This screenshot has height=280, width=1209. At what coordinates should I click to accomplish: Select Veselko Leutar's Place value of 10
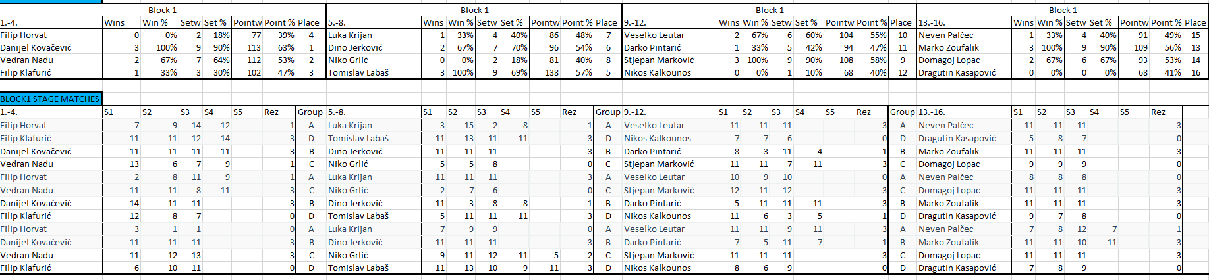[902, 35]
